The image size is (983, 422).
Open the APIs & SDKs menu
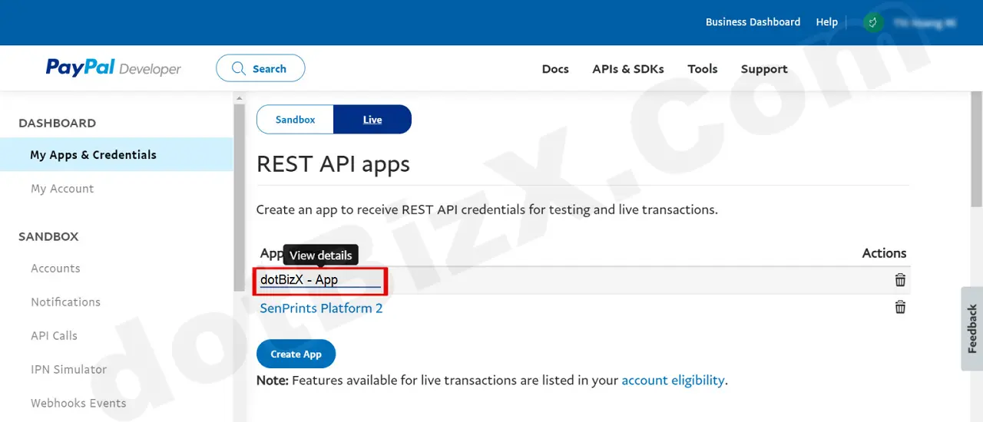pyautogui.click(x=628, y=69)
